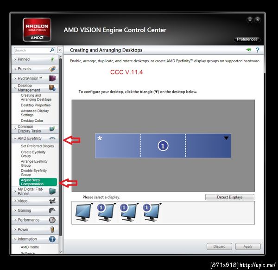Image resolution: width=278 pixels, height=270 pixels.
Task: Click the Gaming controller icon
Action: pos(52,211)
